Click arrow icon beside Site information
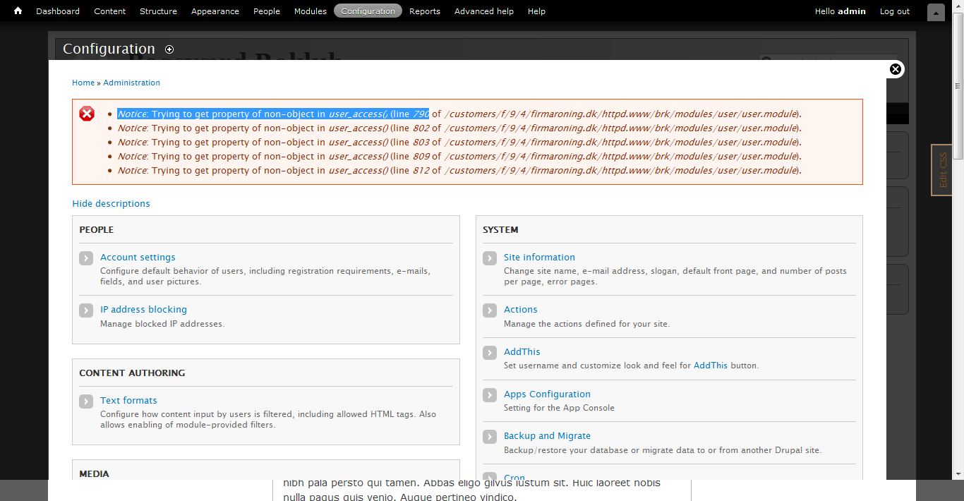 click(490, 258)
